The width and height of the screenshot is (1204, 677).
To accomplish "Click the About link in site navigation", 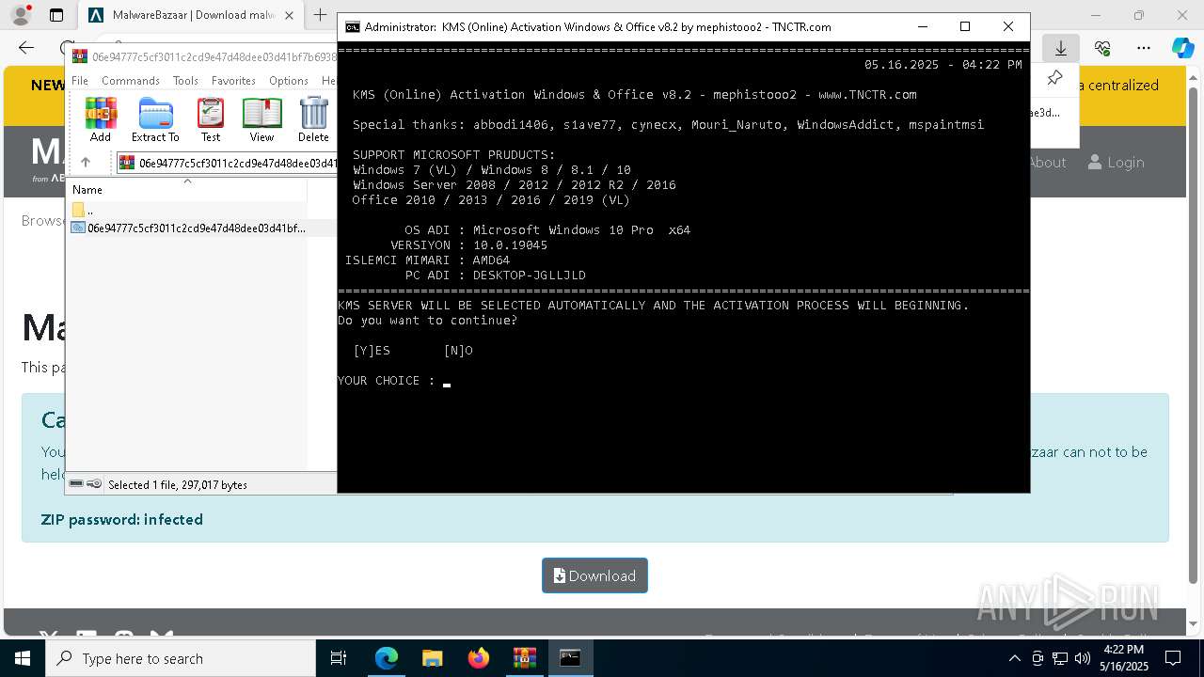I will click(1047, 162).
